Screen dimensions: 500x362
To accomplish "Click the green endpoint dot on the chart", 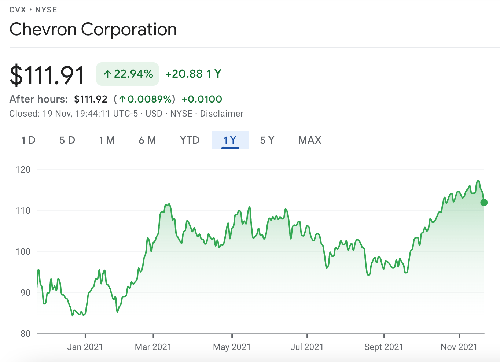I will point(484,202).
